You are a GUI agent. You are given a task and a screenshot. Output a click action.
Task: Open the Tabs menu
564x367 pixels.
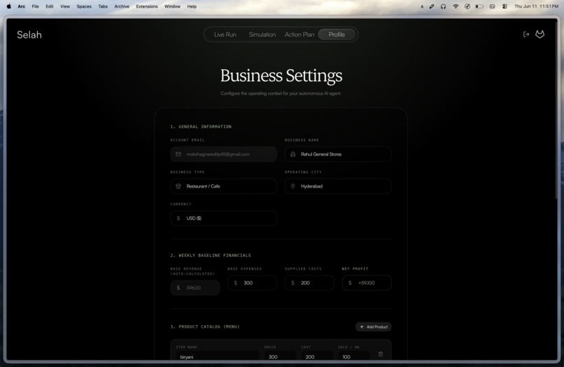coord(103,6)
